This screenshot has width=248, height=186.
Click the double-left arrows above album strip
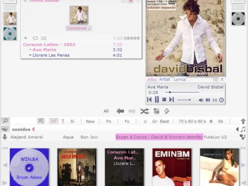tap(5, 148)
